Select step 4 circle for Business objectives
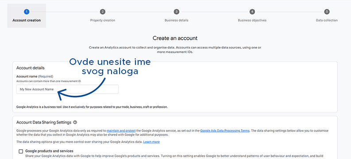The height and width of the screenshot is (159, 351). [252, 11]
